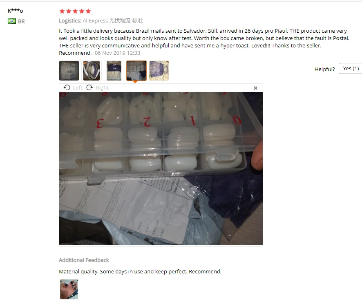
Task: Open the first review thumbnail of package label
Action: [69, 71]
